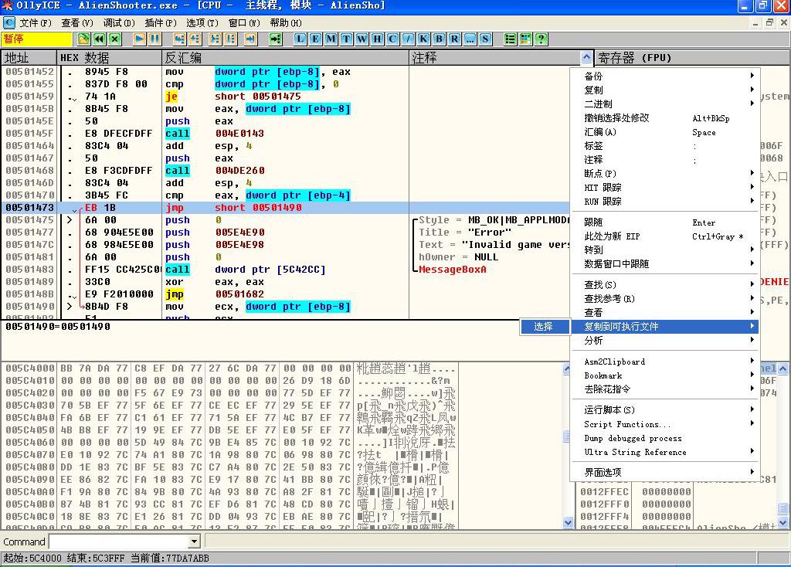Choose Dump debugged process menu entry
This screenshot has width=791, height=567.
[664, 438]
